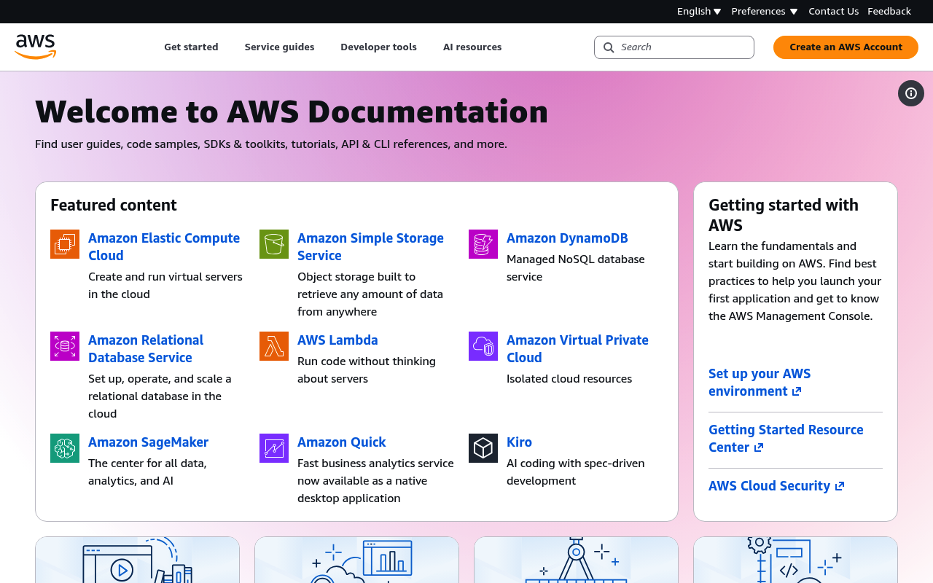
Task: Click Create an AWS Account button
Action: click(846, 47)
